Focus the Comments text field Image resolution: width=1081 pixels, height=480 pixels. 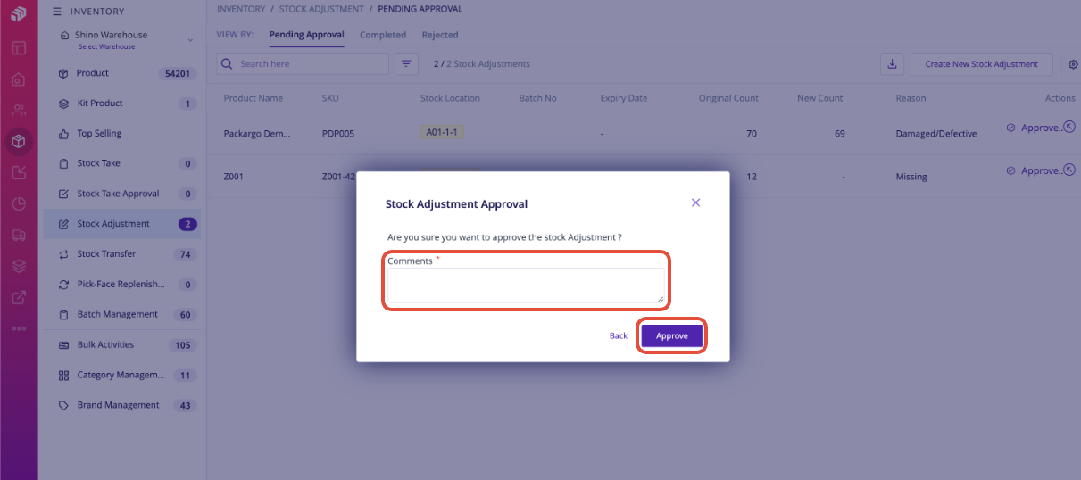tap(526, 286)
